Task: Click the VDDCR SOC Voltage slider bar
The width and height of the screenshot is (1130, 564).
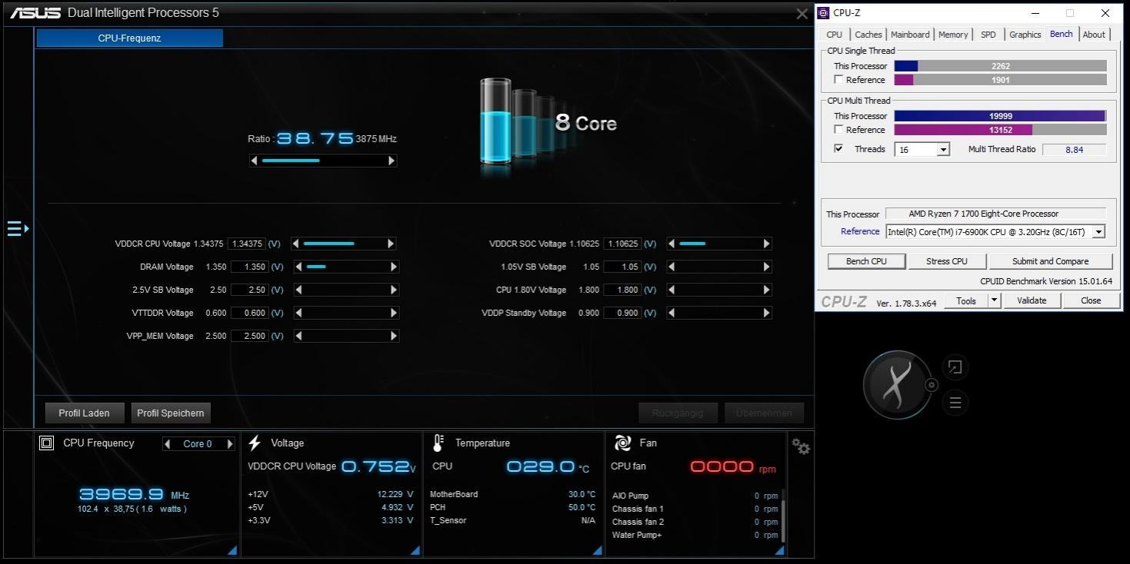Action: coord(719,244)
